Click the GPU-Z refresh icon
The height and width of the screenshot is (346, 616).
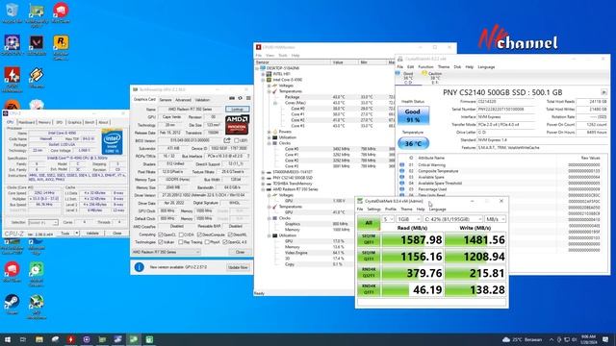(x=240, y=98)
